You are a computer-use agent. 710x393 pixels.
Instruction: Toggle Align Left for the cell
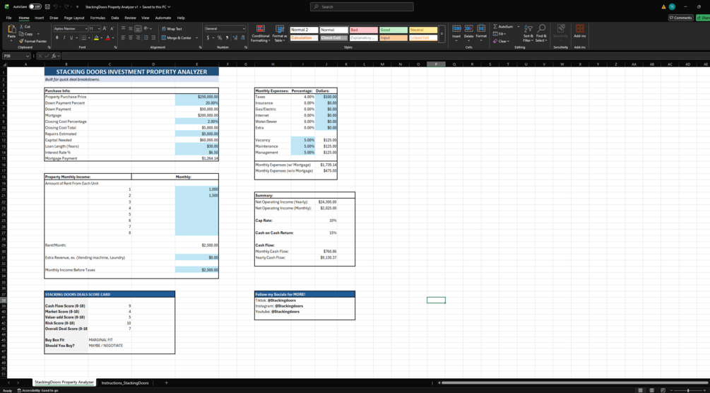(x=124, y=37)
